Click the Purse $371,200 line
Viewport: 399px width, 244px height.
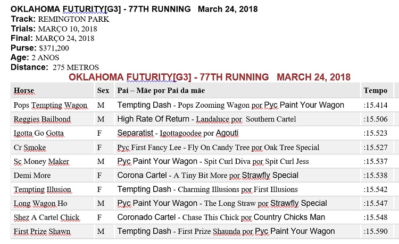[40, 48]
